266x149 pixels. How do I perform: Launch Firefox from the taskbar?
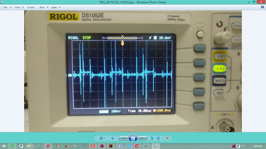(66, 146)
